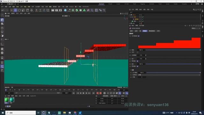Toggle the Clamp Min checkbox
The image size is (204, 115).
point(137,61)
